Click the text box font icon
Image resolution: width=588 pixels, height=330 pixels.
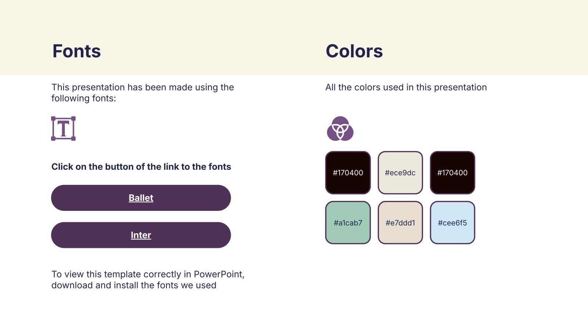coord(63,129)
